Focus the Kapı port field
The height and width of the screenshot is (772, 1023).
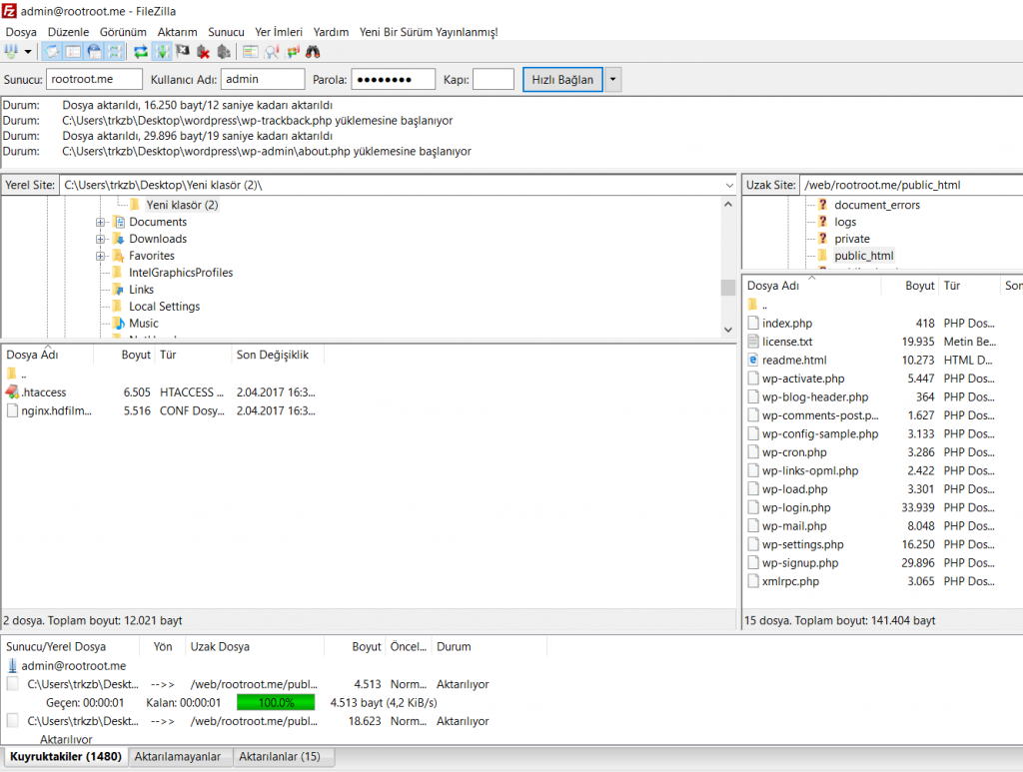tap(494, 79)
